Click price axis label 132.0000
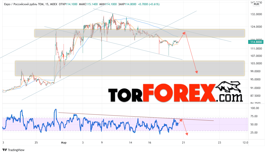267x154 pixels. 256,14
